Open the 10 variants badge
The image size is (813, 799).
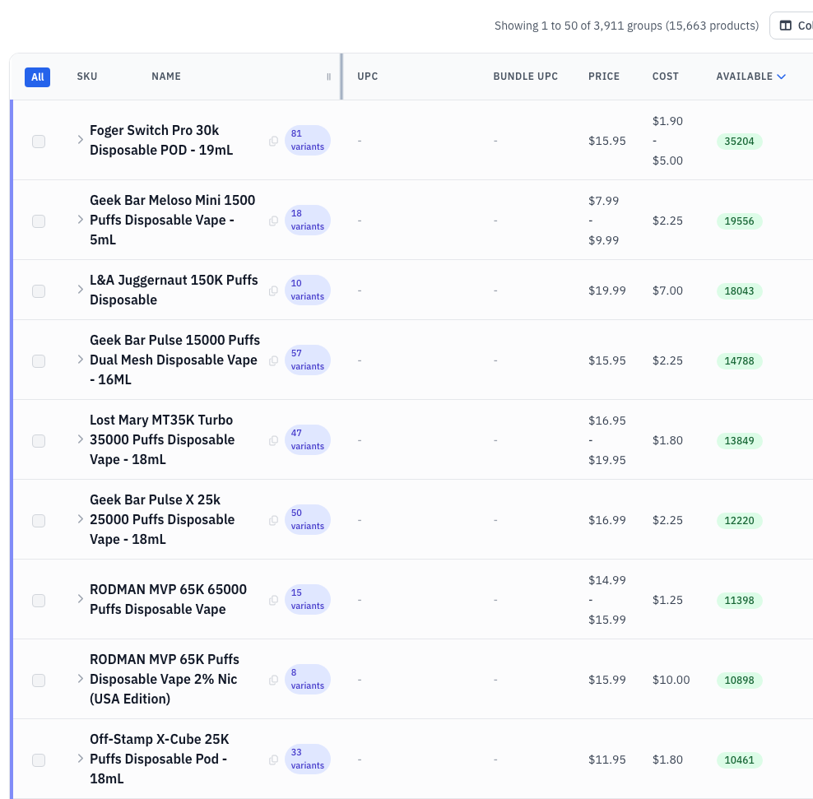(308, 290)
